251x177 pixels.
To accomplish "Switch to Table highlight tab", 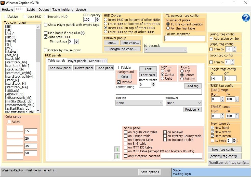I will (x=62, y=10).
